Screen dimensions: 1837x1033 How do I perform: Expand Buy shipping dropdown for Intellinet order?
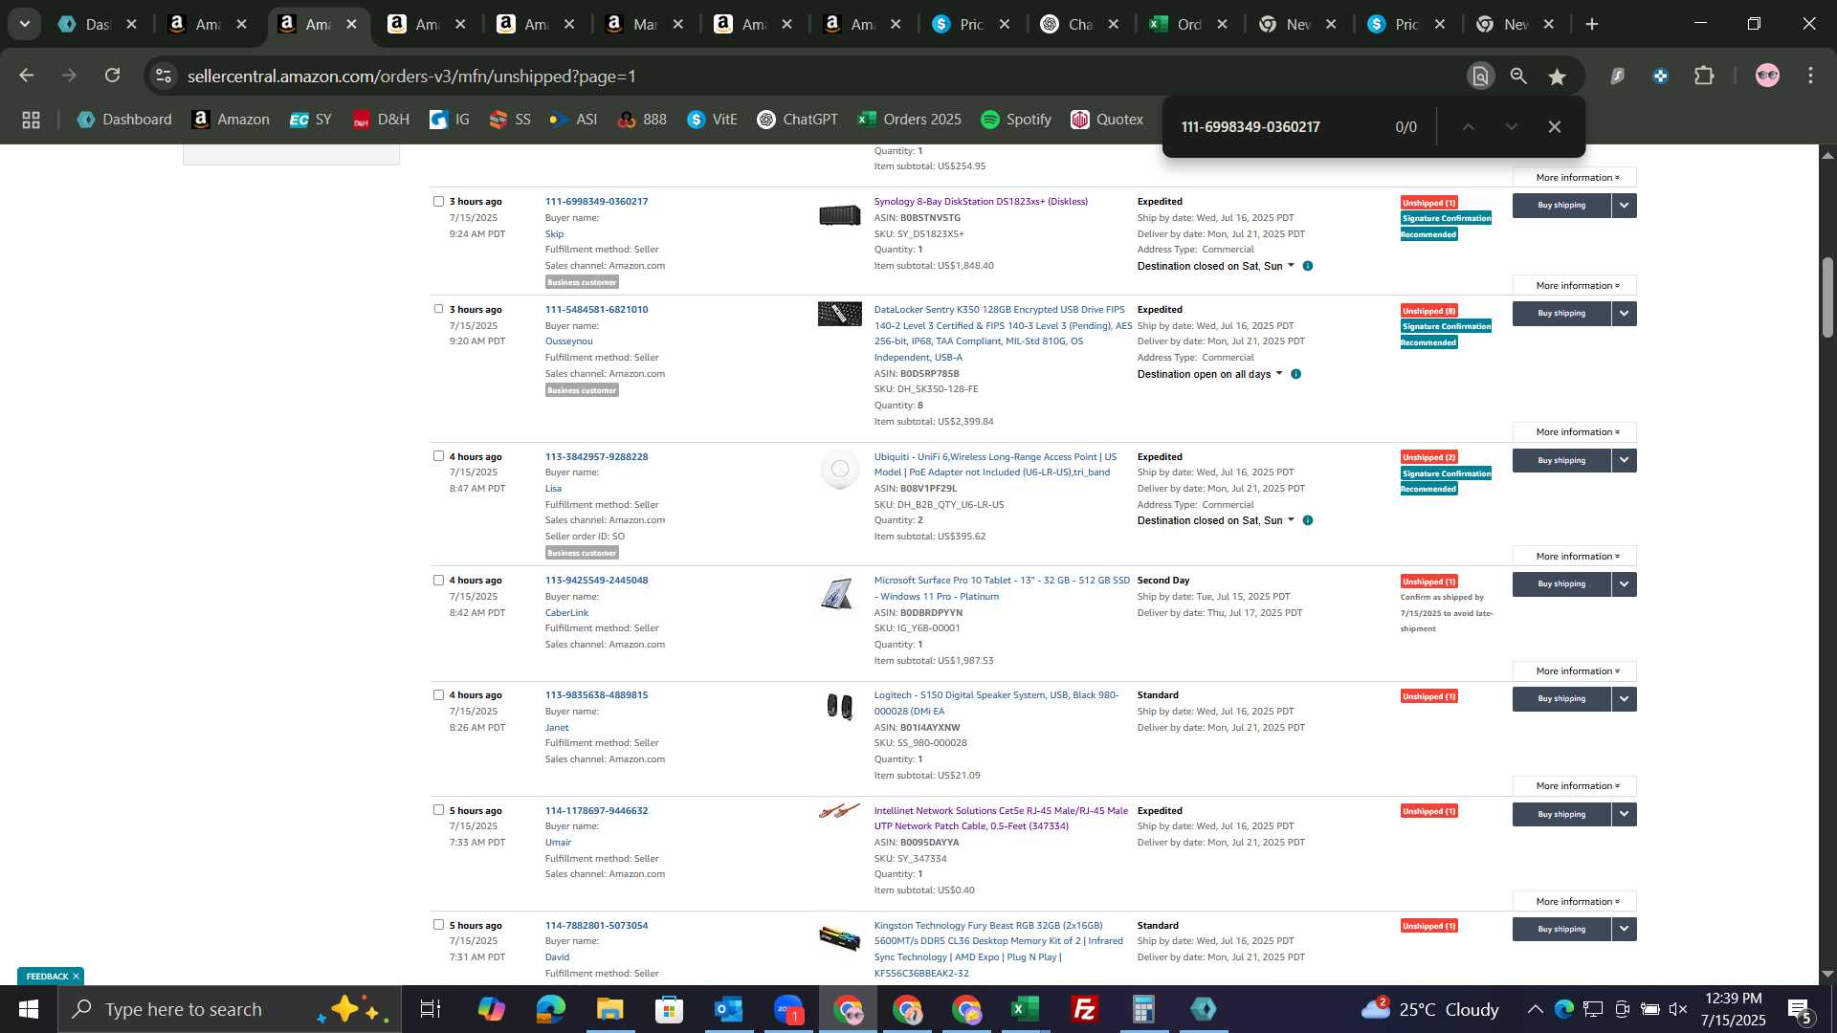click(x=1624, y=814)
